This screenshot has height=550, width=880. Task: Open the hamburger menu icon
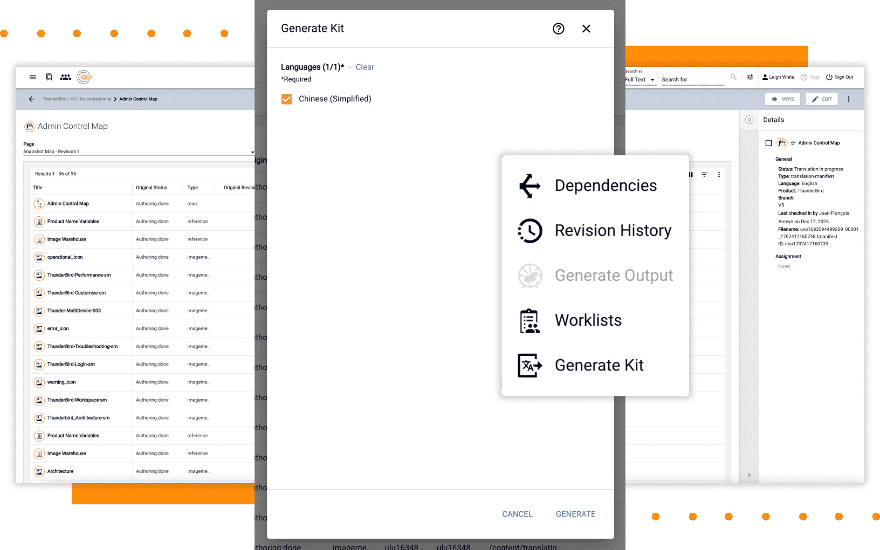(x=33, y=77)
